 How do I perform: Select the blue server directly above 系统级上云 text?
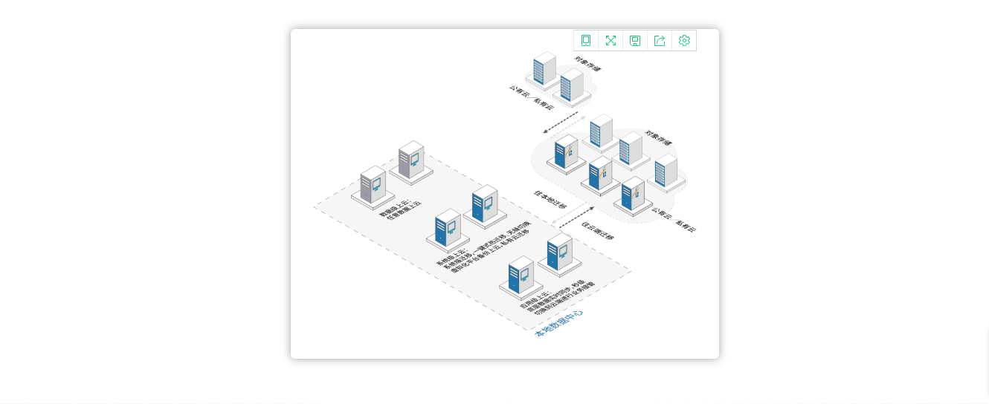click(x=448, y=229)
